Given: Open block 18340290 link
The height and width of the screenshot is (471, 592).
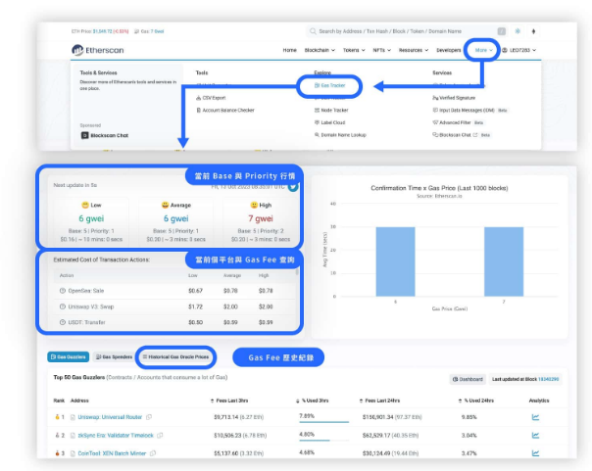Looking at the screenshot, I should [548, 379].
